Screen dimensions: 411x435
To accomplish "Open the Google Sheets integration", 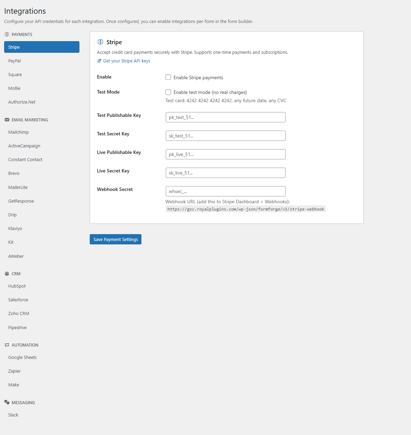I will tap(22, 357).
